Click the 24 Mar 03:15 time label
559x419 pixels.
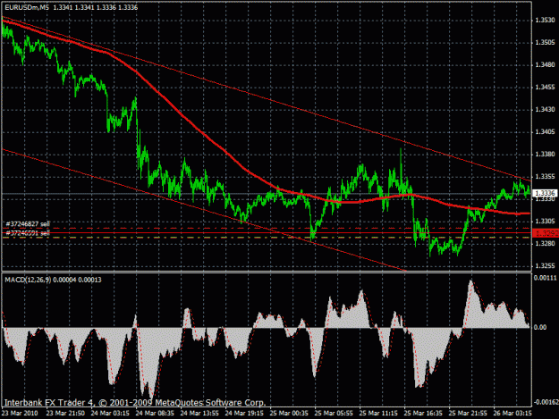110,414
